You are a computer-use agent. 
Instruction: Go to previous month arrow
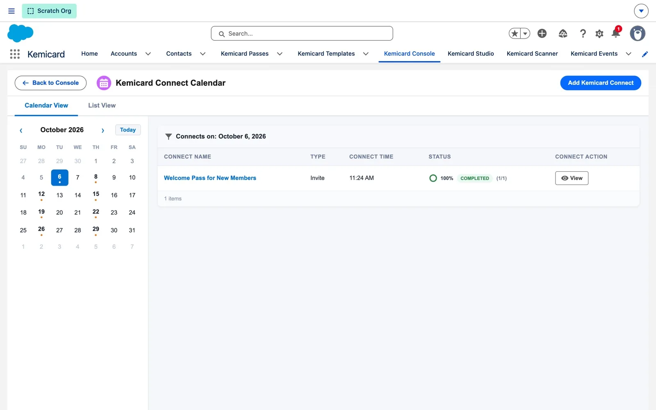pos(21,130)
